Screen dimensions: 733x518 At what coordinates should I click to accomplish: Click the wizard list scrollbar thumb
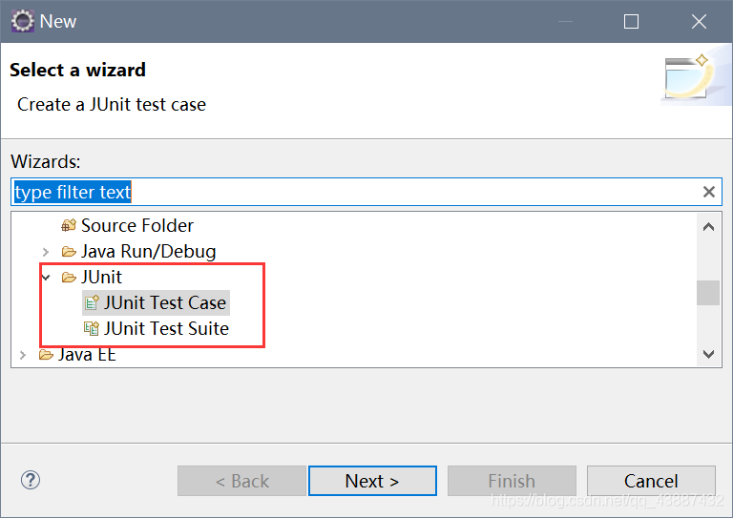coord(708,293)
